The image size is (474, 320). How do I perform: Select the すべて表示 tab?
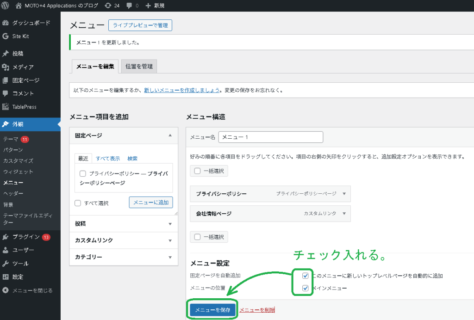pyautogui.click(x=108, y=158)
